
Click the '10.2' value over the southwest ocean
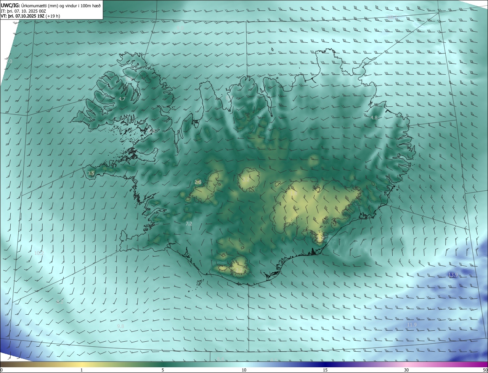[39, 253]
